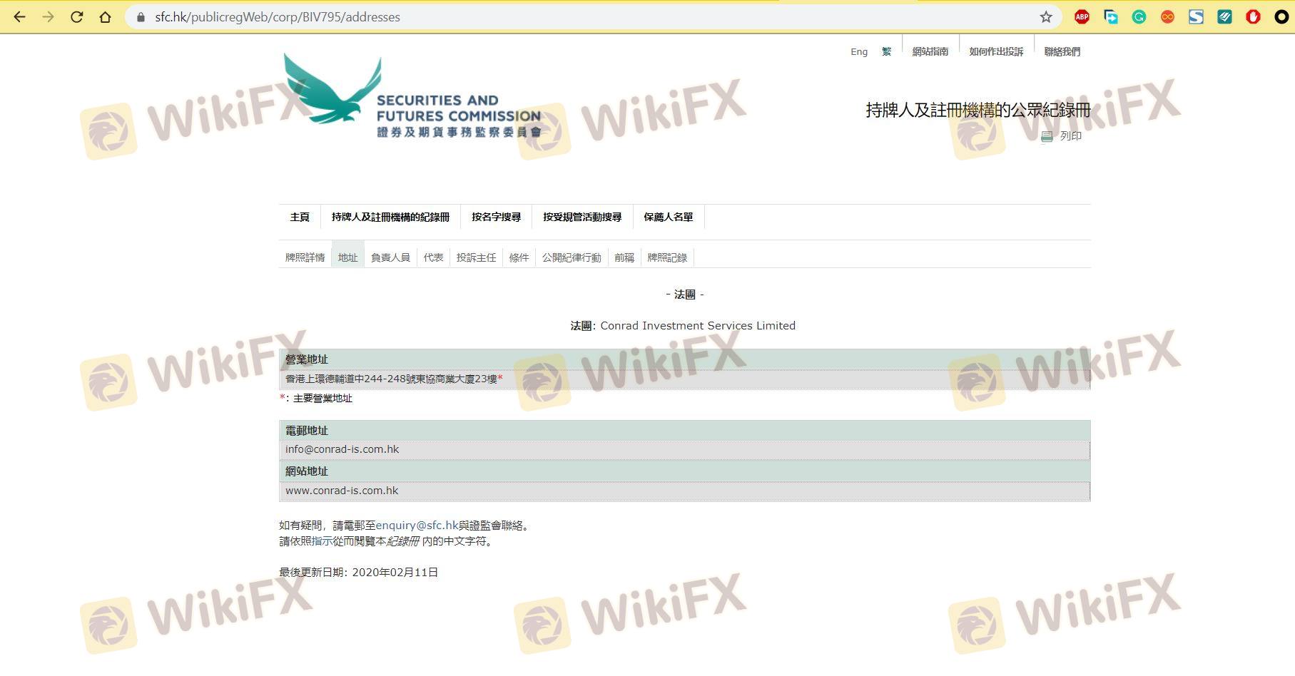This screenshot has width=1295, height=676.
Task: Select the 主頁 menu item
Action: coord(300,217)
